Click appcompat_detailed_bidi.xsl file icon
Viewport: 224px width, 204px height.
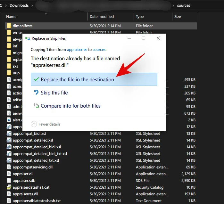click(9, 147)
